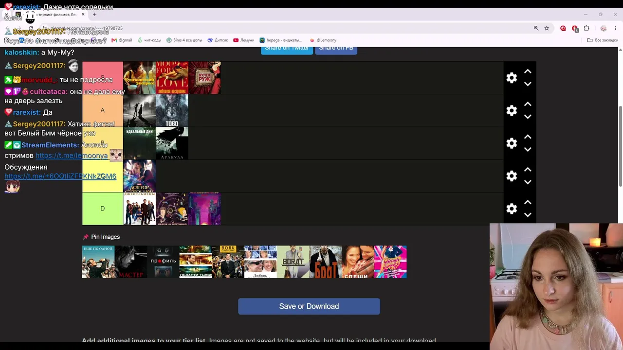Open settings gear for tier D row
623x350 pixels.
click(512, 209)
